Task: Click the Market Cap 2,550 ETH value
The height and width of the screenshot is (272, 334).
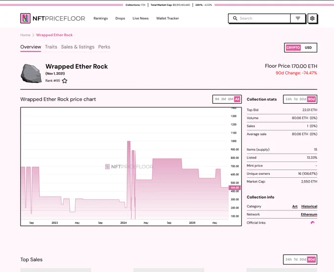Action: (x=309, y=182)
